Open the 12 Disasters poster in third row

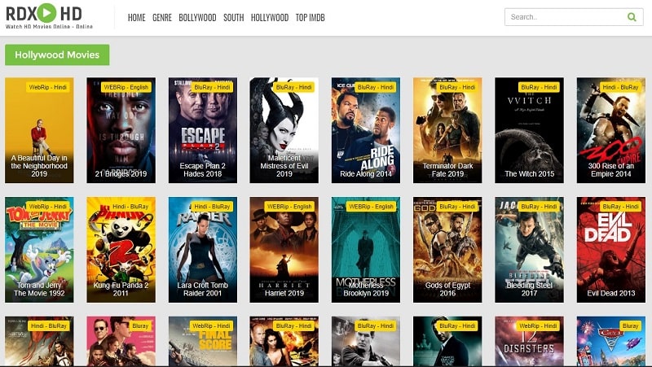(x=529, y=341)
